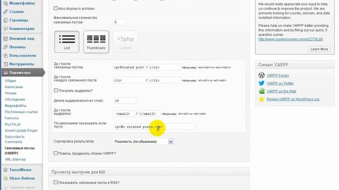
Task: Click the WordPress icon beside YARPP Forum
Action: click(x=262, y=75)
